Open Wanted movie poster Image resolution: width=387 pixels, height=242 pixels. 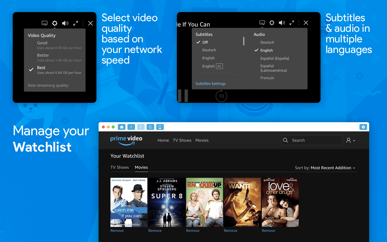pyautogui.click(x=242, y=202)
